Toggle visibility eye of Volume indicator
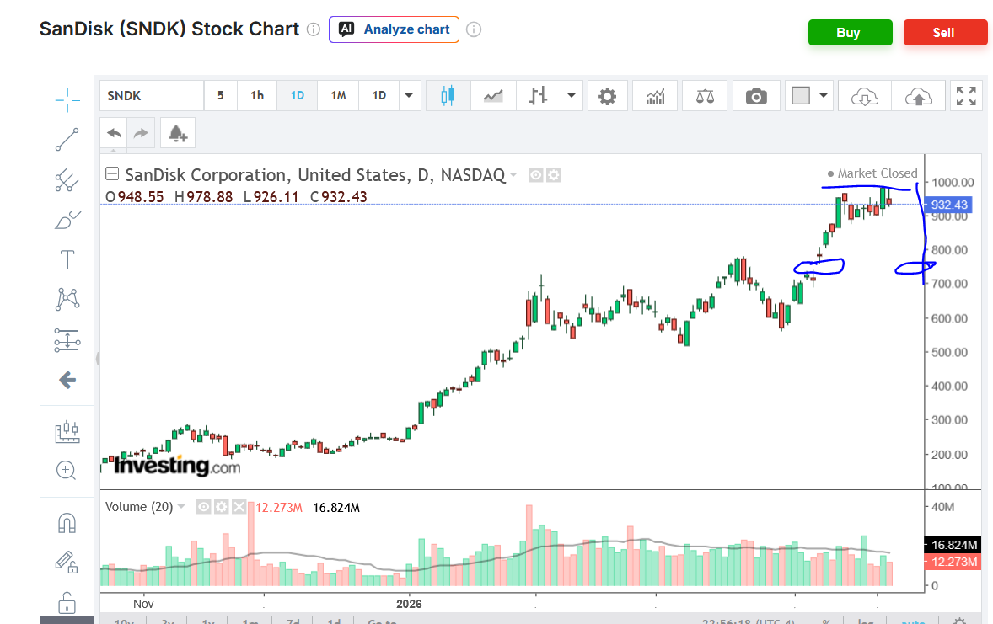993x624 pixels. coord(203,507)
